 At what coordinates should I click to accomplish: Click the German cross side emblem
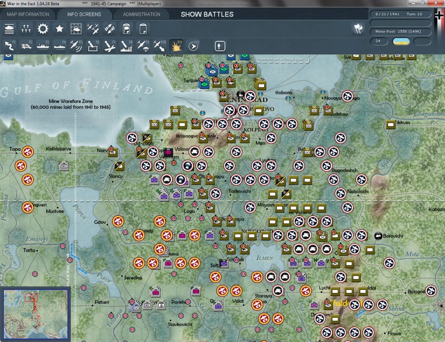(439, 16)
